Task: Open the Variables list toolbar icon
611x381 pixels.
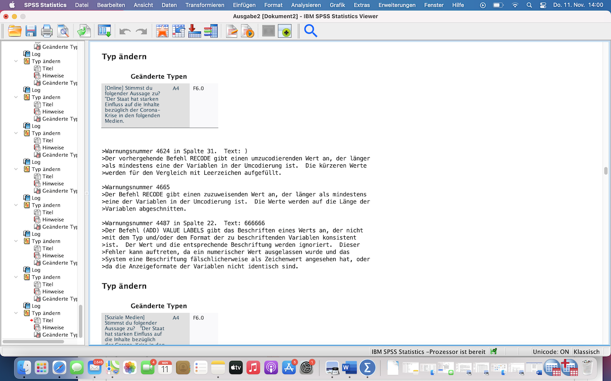Action: tap(211, 31)
